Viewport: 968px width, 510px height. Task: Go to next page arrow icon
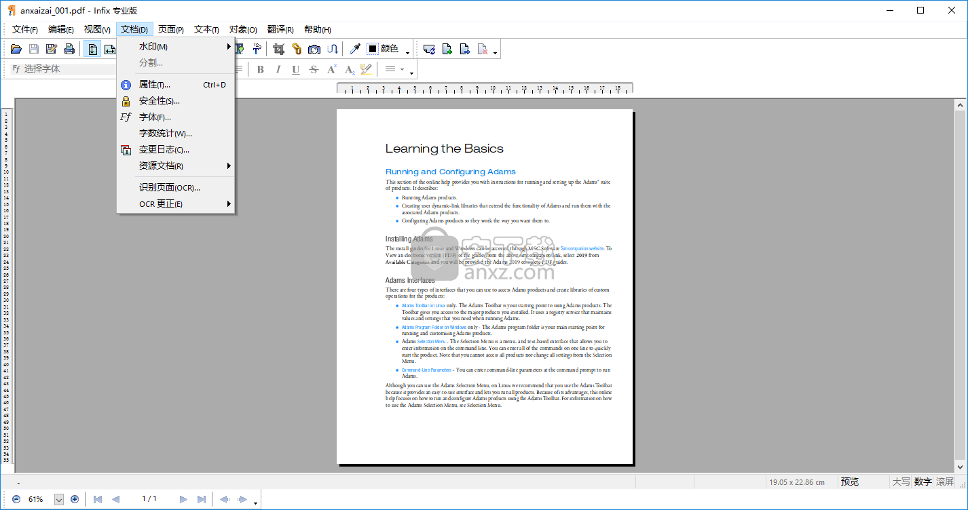(x=183, y=499)
